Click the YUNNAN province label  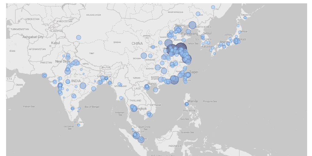click(136, 78)
